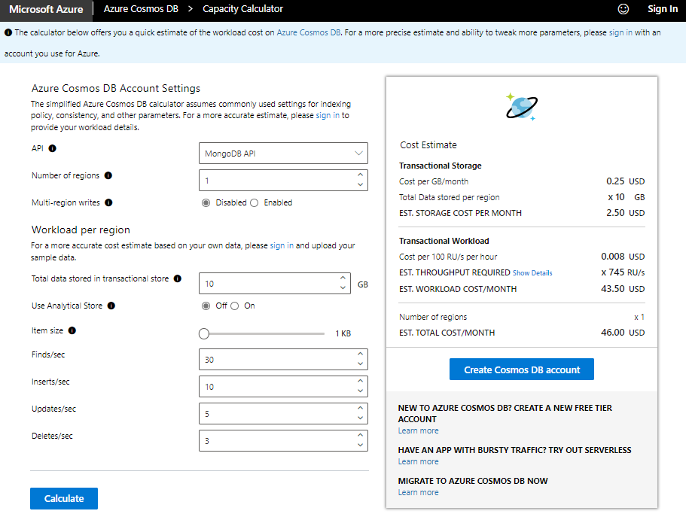The width and height of the screenshot is (686, 514).
Task: Click the Azure Cosmos DB planet illustration
Action: [x=521, y=105]
